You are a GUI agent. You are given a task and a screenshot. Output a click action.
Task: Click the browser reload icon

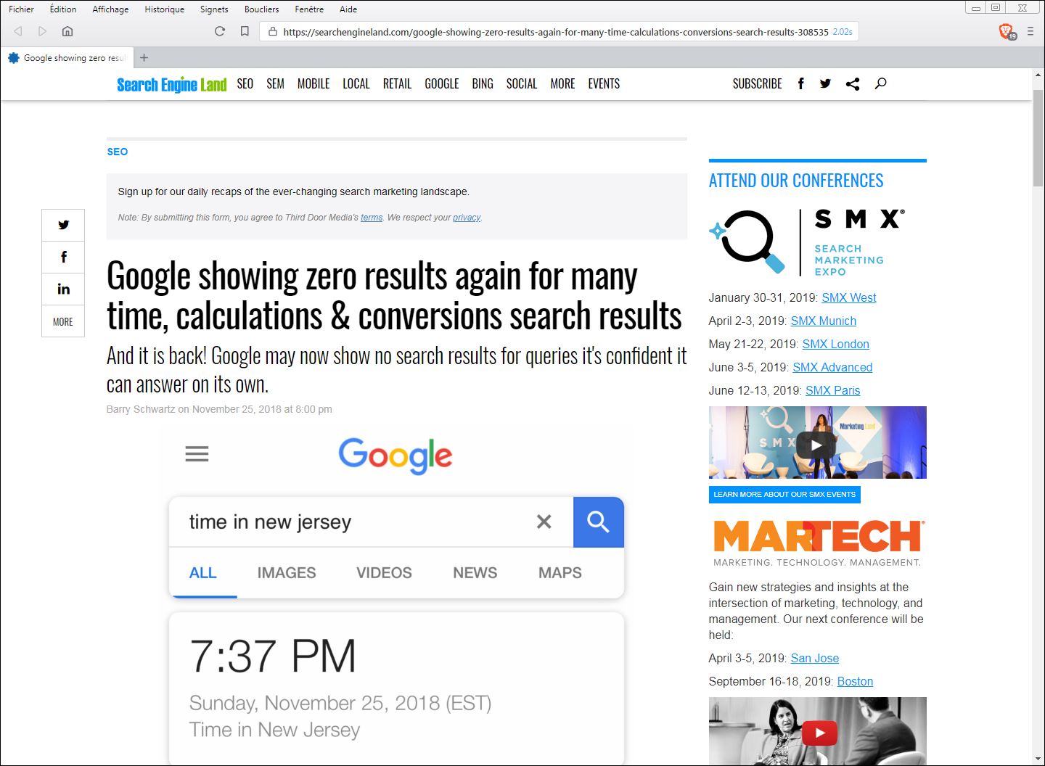pos(220,31)
